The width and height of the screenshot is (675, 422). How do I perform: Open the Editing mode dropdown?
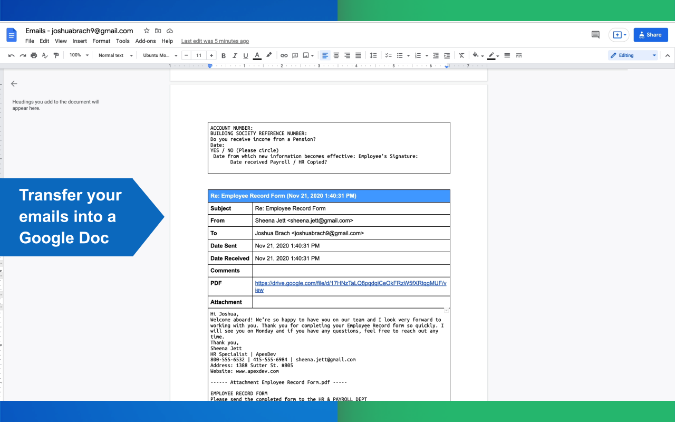pyautogui.click(x=632, y=55)
